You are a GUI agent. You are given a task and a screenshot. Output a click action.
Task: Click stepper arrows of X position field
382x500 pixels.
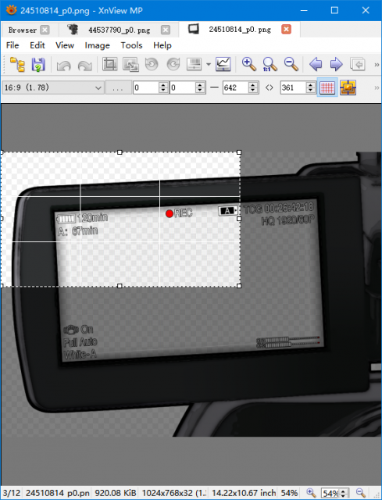(163, 87)
